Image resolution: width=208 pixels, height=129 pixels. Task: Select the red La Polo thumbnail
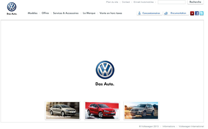coord(102,110)
